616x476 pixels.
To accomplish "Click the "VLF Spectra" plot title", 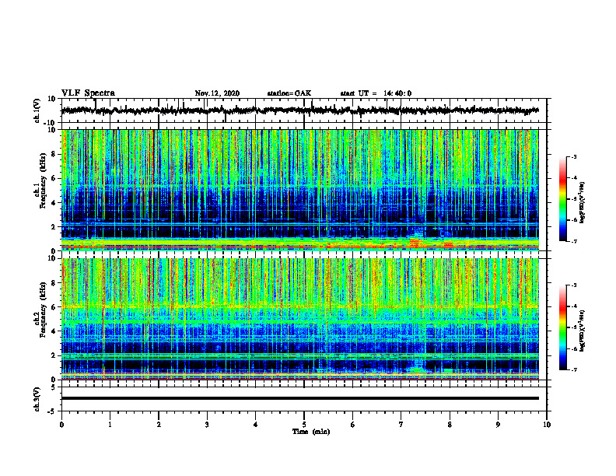I will click(x=88, y=93).
